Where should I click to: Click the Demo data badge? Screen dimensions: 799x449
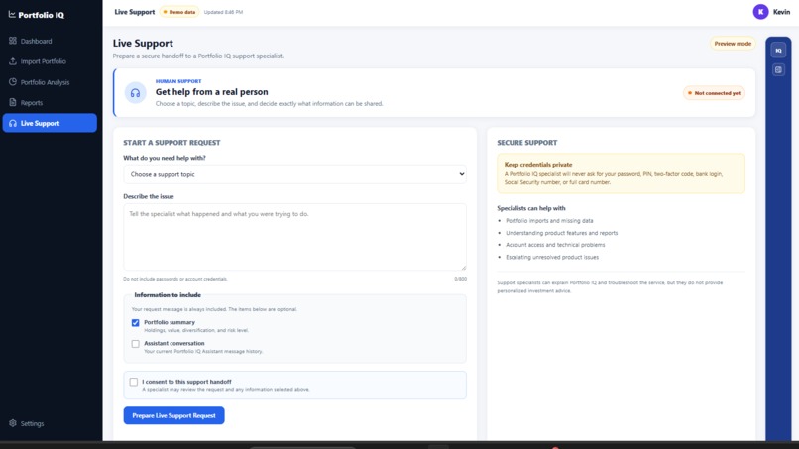click(x=179, y=12)
